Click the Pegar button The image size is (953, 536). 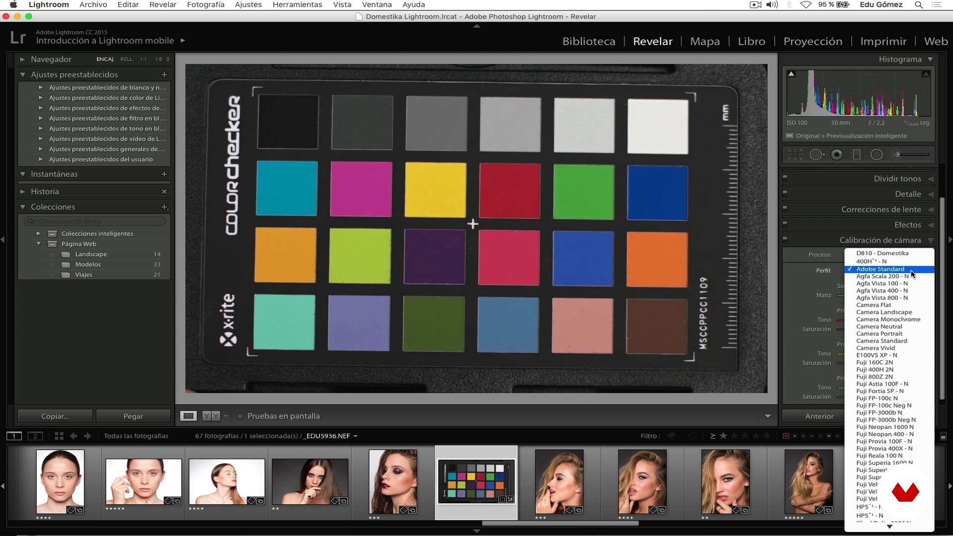pos(133,416)
